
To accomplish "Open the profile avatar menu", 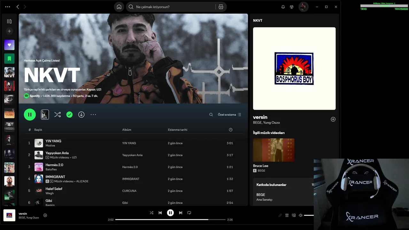I will click(x=304, y=7).
